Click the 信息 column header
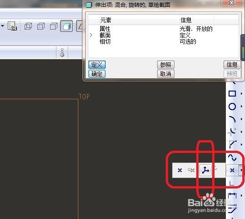 [x=186, y=20]
